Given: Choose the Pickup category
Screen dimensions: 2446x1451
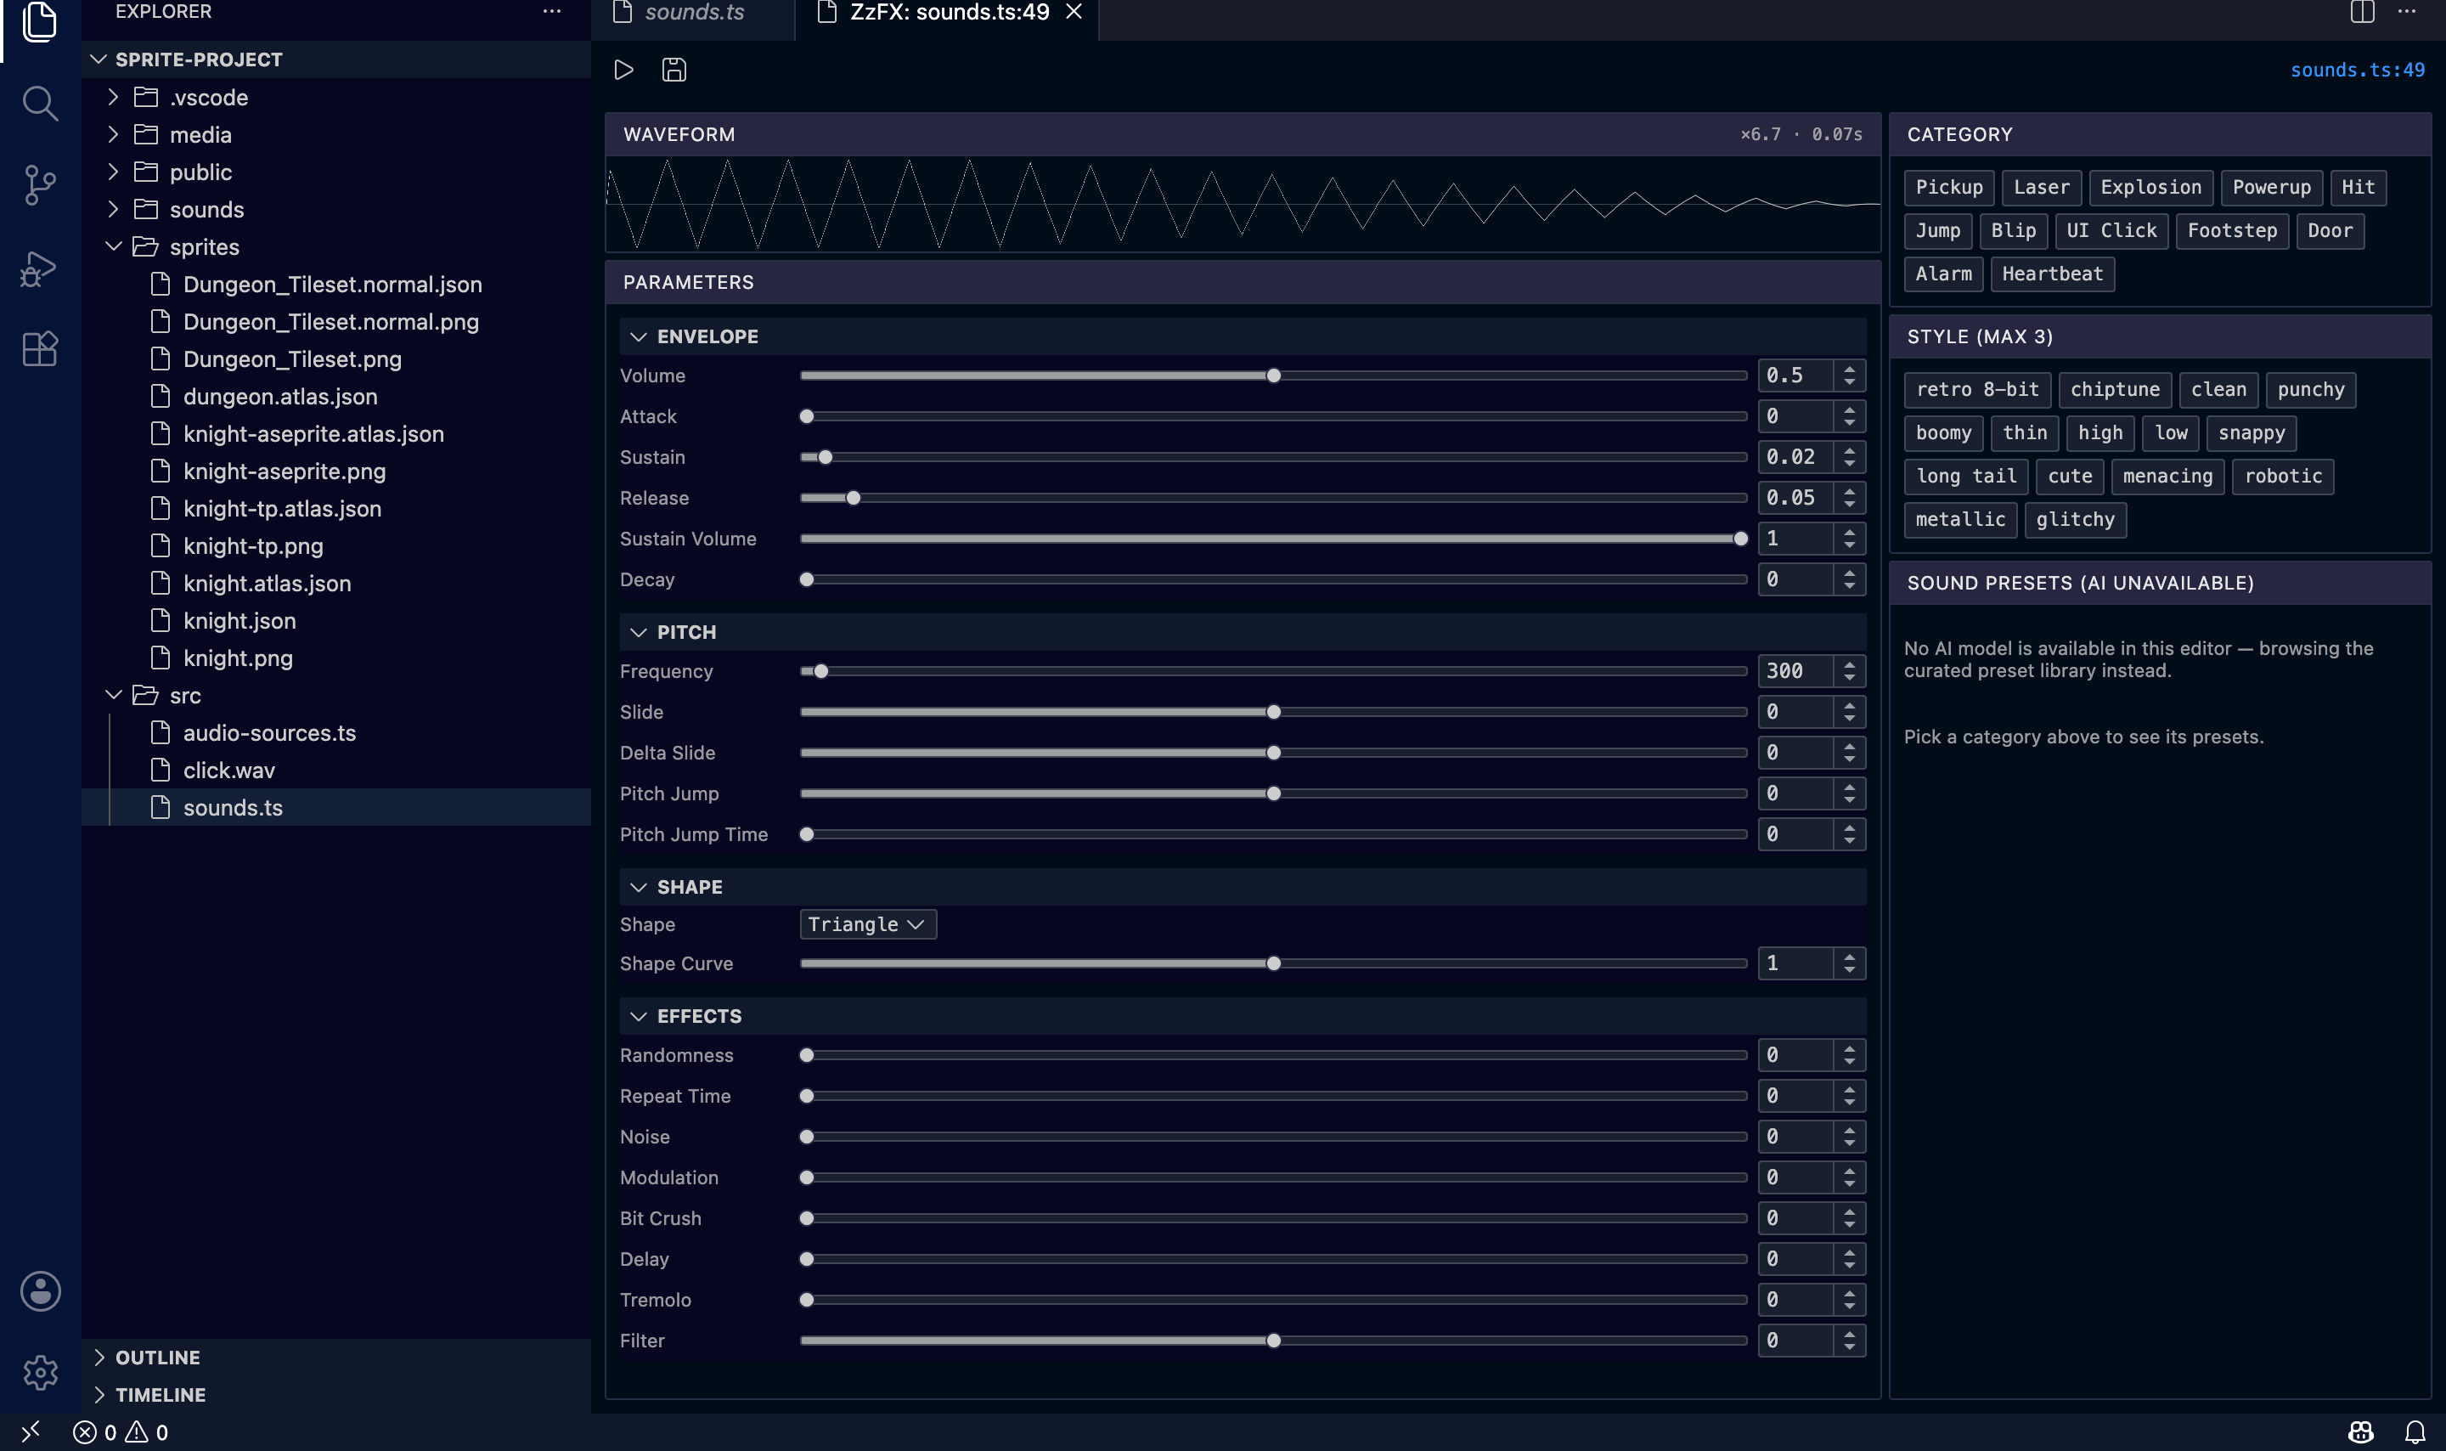Looking at the screenshot, I should click(1948, 187).
